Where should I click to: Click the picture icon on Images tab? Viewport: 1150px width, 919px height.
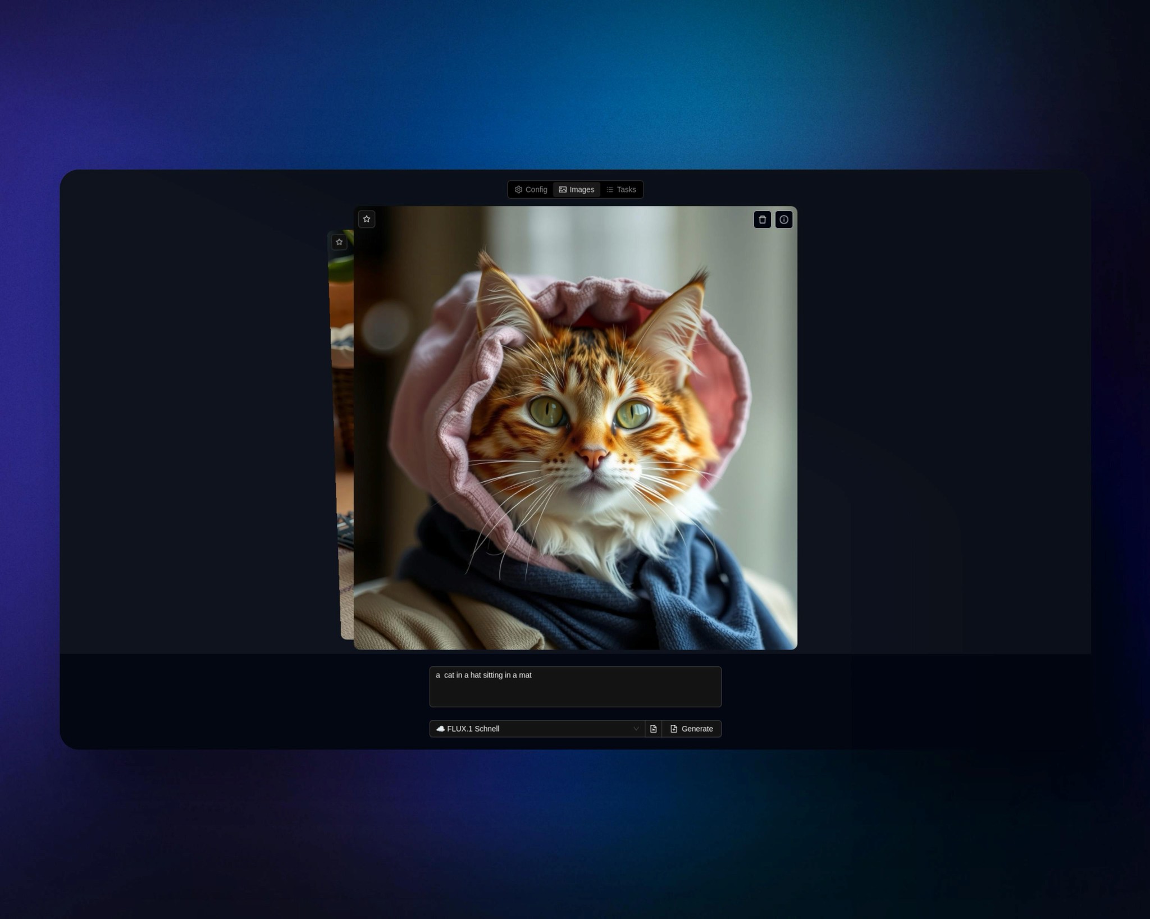coord(563,190)
